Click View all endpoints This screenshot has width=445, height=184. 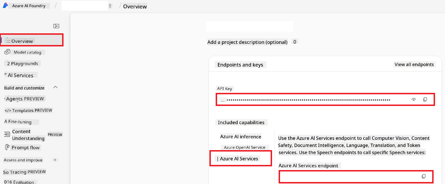click(x=414, y=64)
